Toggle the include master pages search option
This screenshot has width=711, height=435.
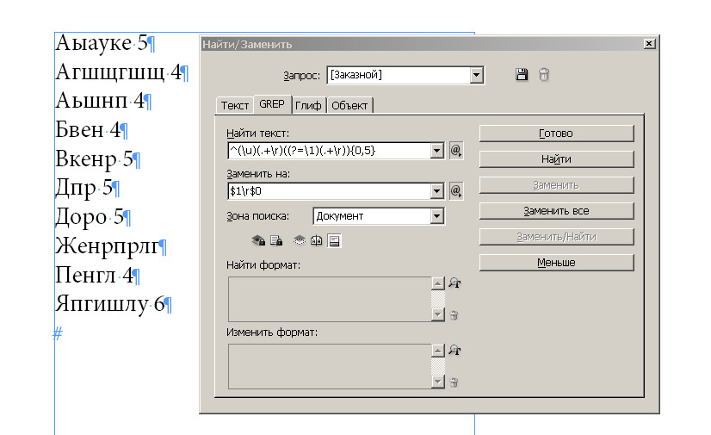tap(317, 240)
